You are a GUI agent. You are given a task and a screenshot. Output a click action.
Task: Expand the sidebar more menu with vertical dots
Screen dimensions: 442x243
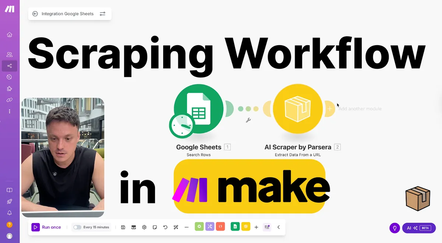[9, 111]
